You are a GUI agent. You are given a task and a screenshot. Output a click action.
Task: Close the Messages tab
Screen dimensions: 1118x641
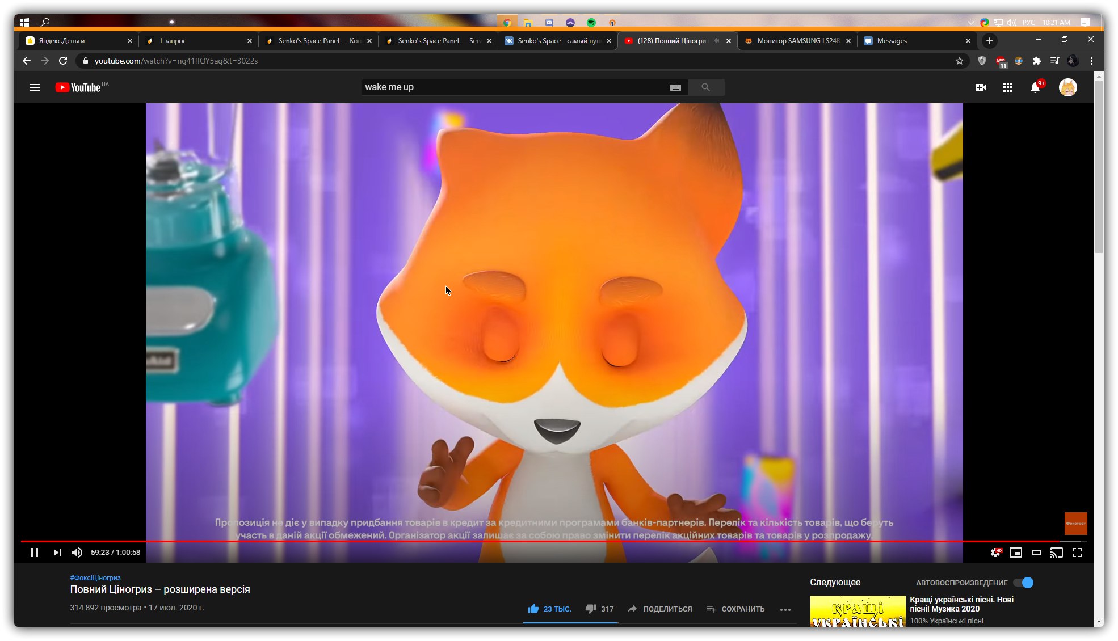click(x=968, y=41)
